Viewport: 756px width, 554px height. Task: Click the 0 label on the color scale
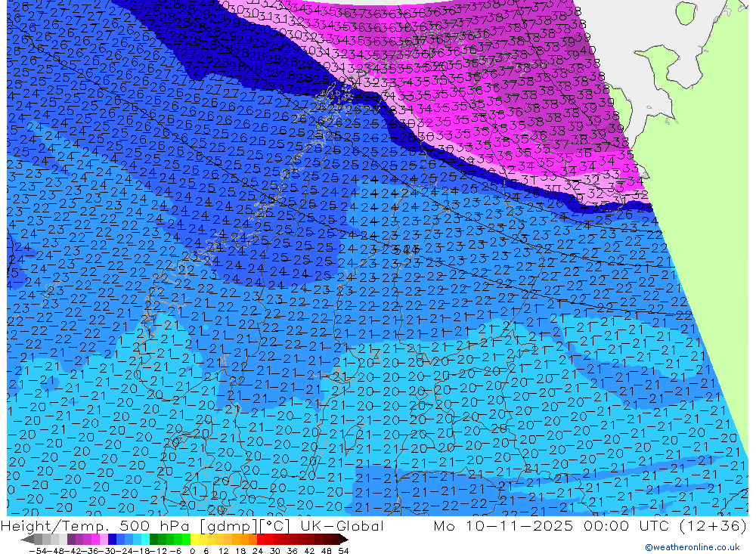tap(192, 551)
